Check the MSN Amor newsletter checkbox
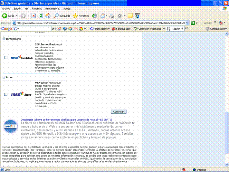Image resolution: width=229 pixels, height=172 pixels. click(x=6, y=94)
